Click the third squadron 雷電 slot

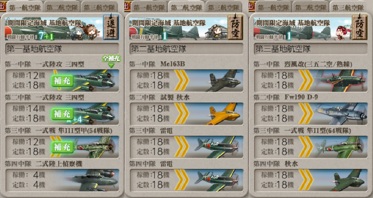[x=187, y=147]
